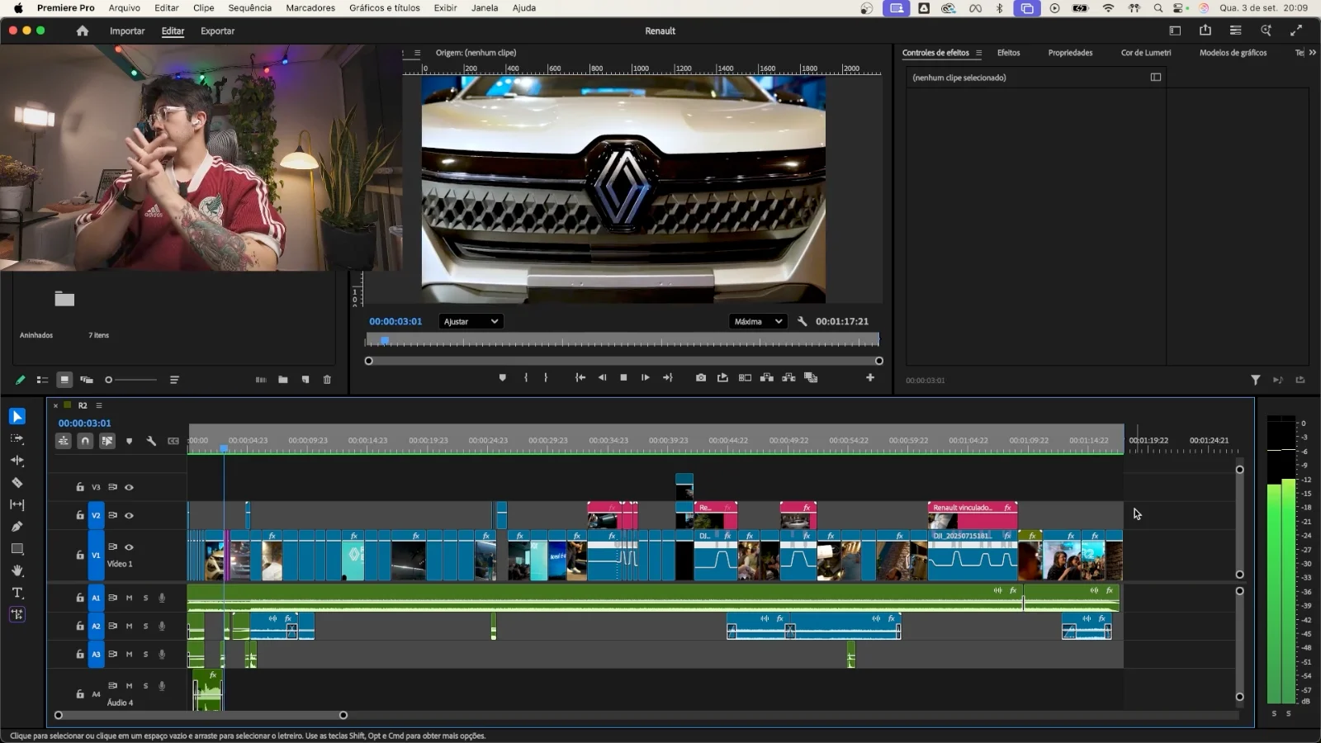Switch to the Cor de Lumetri tab
1321x743 pixels.
pyautogui.click(x=1146, y=53)
